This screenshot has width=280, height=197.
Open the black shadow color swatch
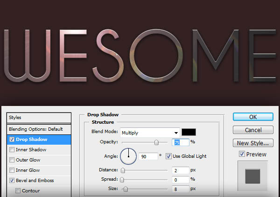point(189,132)
